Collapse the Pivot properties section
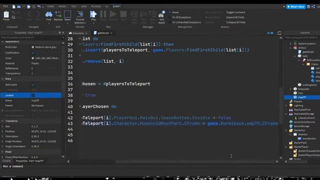The image size is (320, 180). pos(2,152)
